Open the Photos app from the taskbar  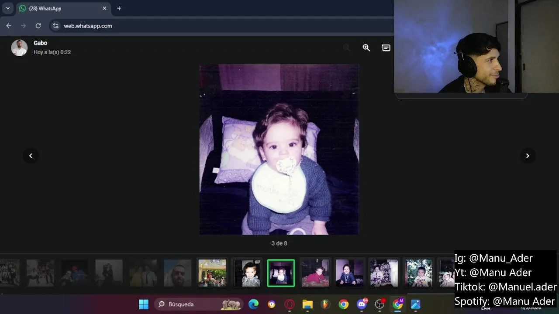point(416,304)
